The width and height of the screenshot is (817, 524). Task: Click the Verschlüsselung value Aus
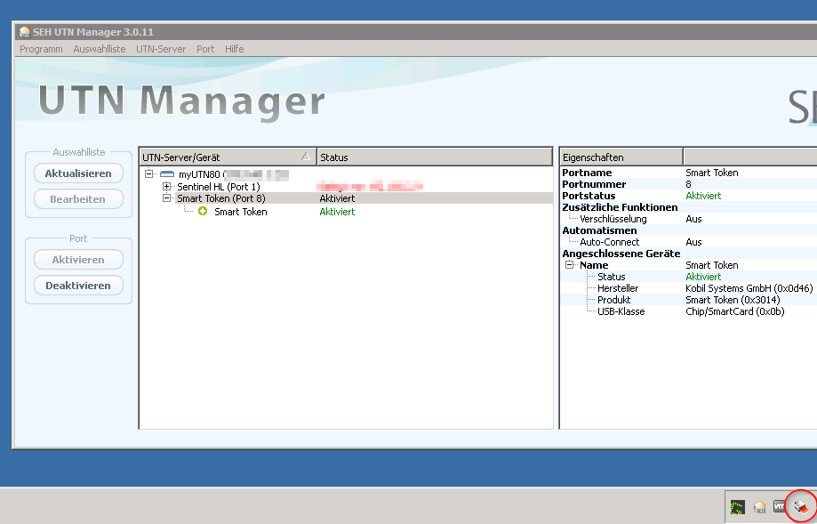point(693,219)
